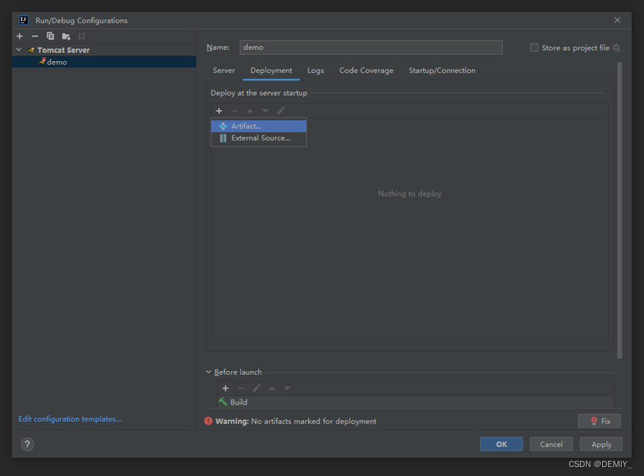Switch to the Deployment tab
This screenshot has width=644, height=476.
(271, 70)
